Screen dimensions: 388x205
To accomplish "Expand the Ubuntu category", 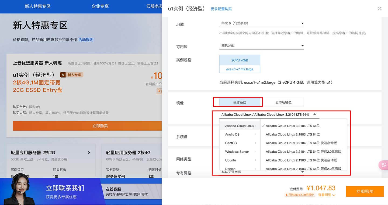I will (x=240, y=160).
